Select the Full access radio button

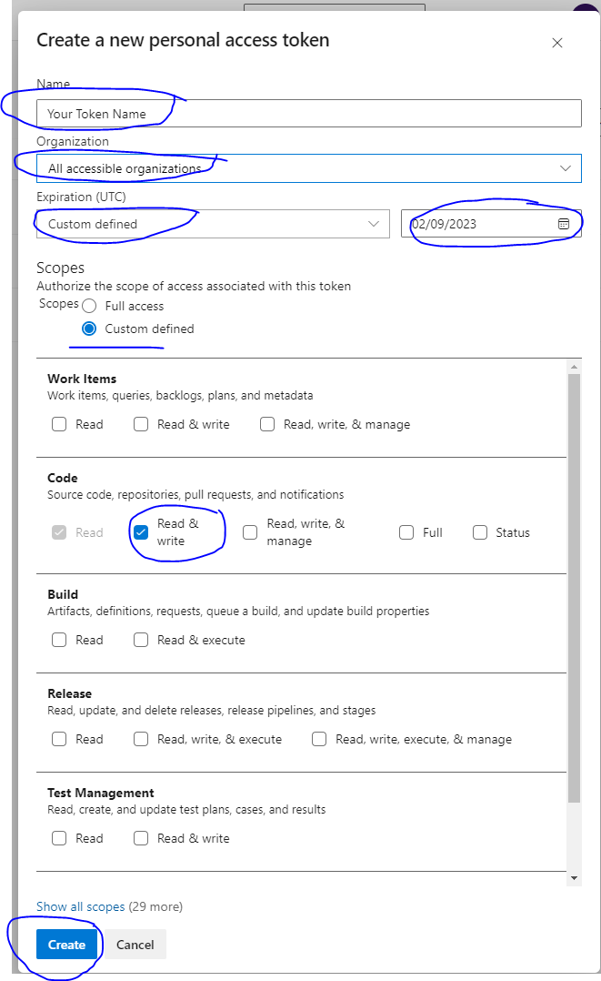[88, 305]
